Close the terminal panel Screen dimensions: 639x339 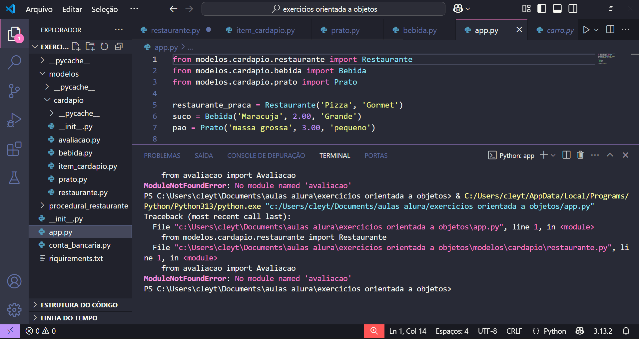pyautogui.click(x=625, y=155)
